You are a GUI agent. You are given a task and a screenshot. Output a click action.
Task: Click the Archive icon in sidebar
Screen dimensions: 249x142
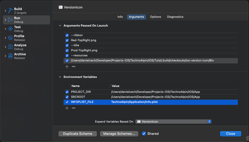click(11, 56)
